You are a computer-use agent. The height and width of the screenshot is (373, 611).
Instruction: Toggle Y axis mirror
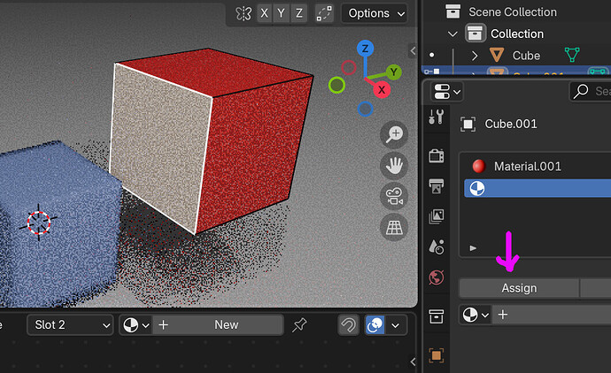click(282, 13)
